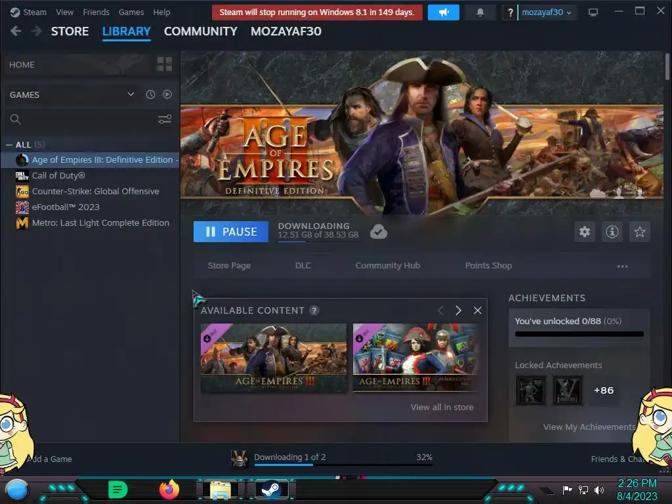This screenshot has width=672, height=504.
Task: Click the Windows 8.1 end-of-support warning banner
Action: [317, 12]
